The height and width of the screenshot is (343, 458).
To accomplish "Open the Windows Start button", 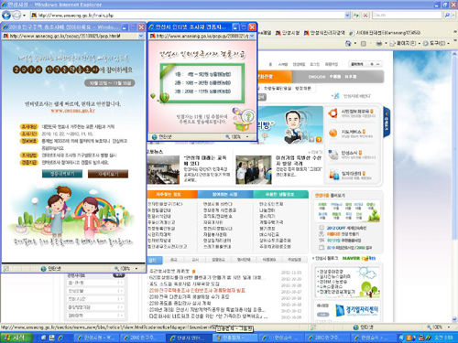I will point(16,338).
